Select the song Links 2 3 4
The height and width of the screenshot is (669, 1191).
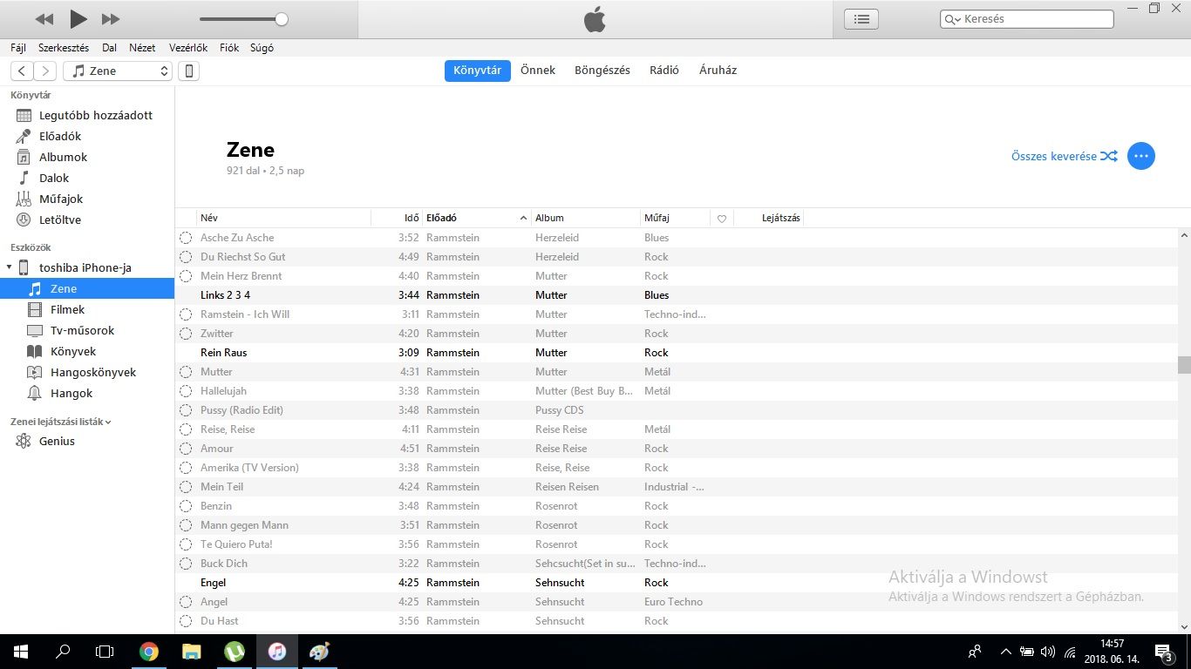pyautogui.click(x=676, y=295)
